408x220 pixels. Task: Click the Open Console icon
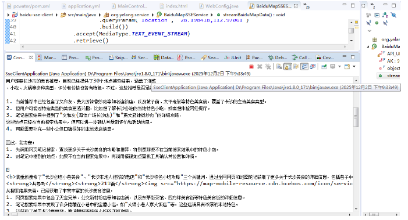pyautogui.click(x=347, y=67)
